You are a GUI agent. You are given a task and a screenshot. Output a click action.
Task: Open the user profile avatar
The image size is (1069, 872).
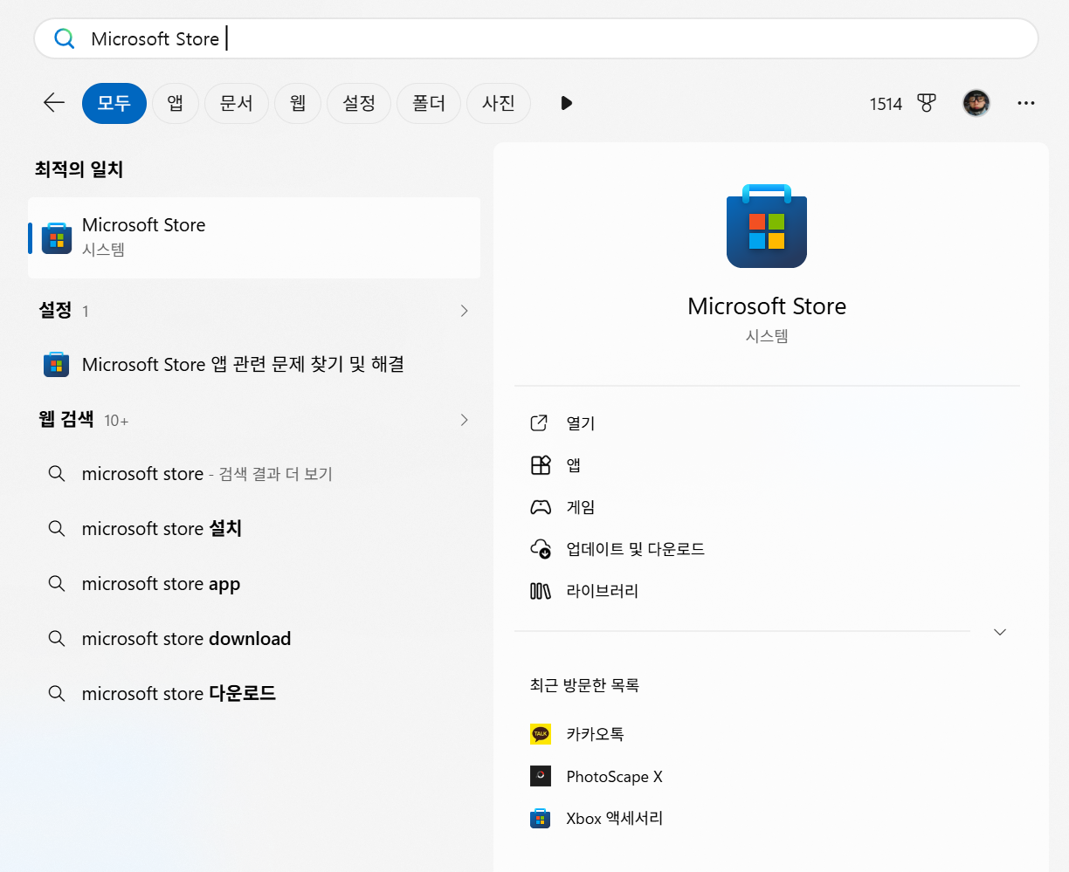click(976, 103)
